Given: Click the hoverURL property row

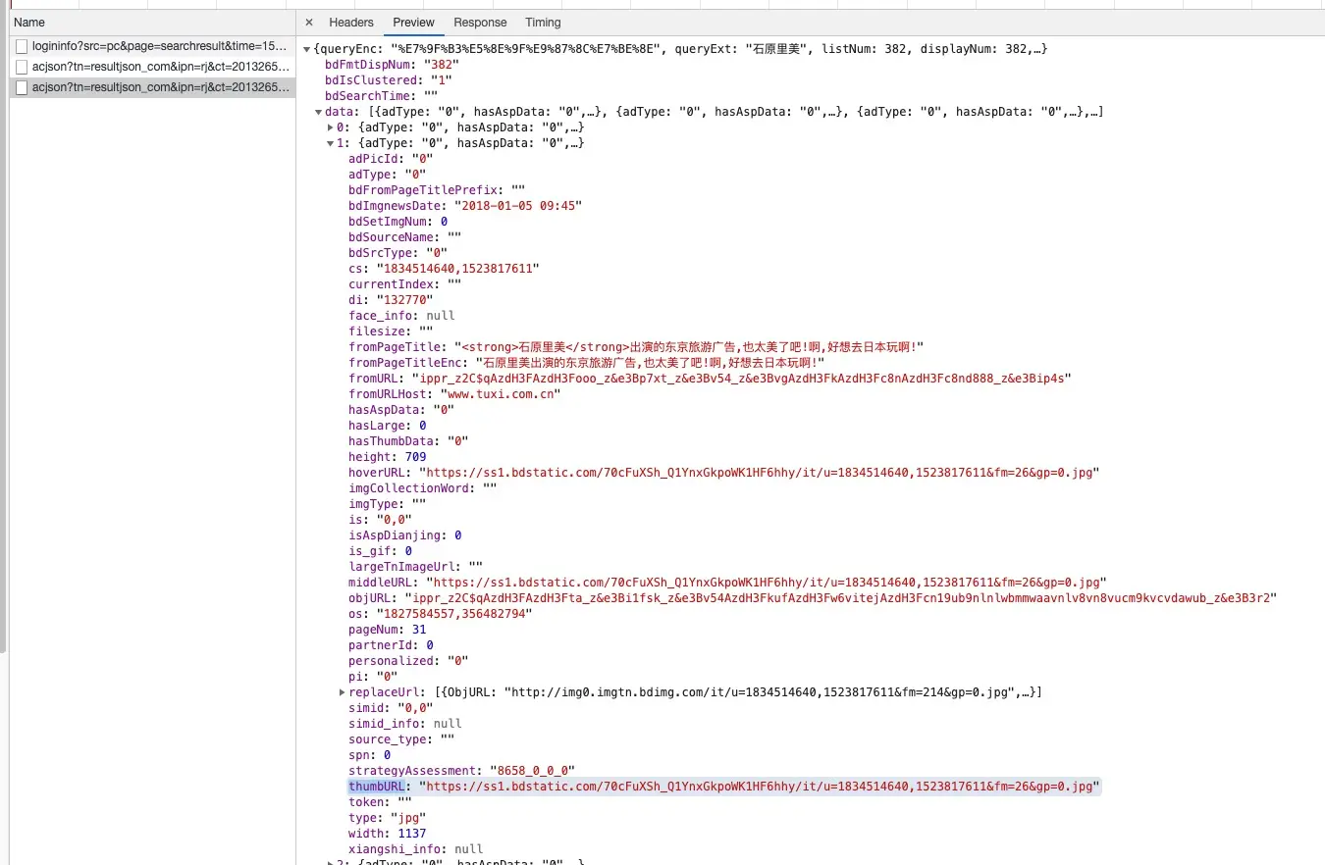Looking at the screenshot, I should (723, 473).
